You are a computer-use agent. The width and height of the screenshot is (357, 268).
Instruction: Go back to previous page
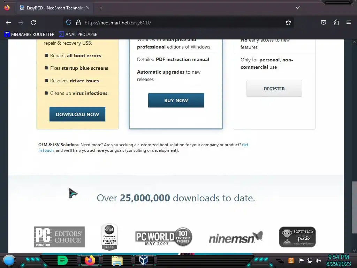tap(8, 23)
